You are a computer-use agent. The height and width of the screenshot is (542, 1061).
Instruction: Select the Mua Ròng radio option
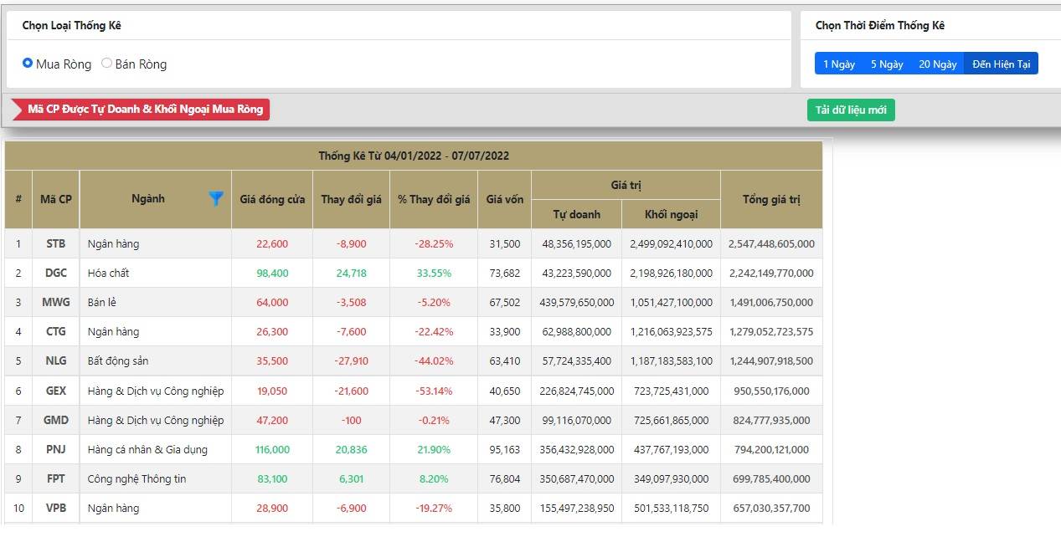28,63
